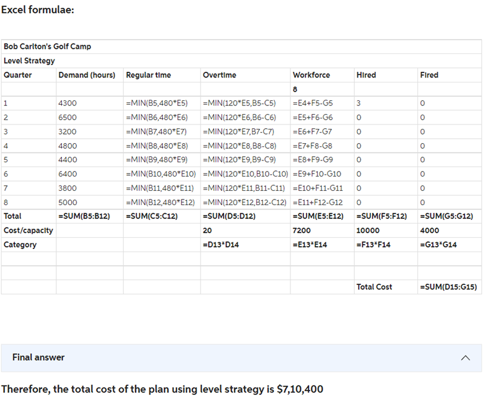This screenshot has height=399, width=483.
Task: Click the cell with formula =MIN(B5,480*E5)
Action: (157, 103)
